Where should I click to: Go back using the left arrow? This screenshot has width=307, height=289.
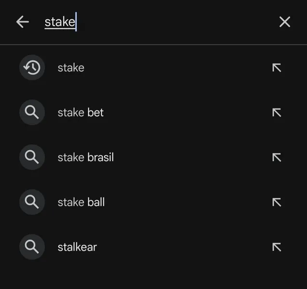(23, 22)
